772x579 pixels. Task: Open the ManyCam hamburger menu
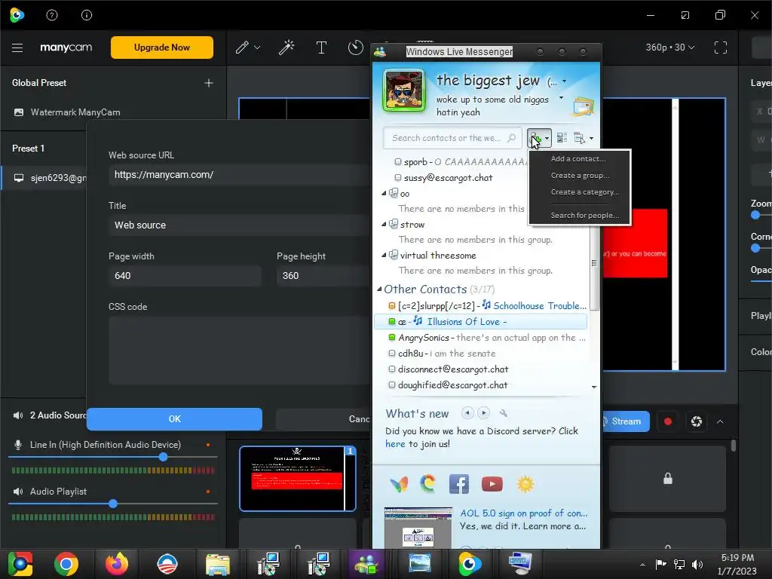point(17,47)
